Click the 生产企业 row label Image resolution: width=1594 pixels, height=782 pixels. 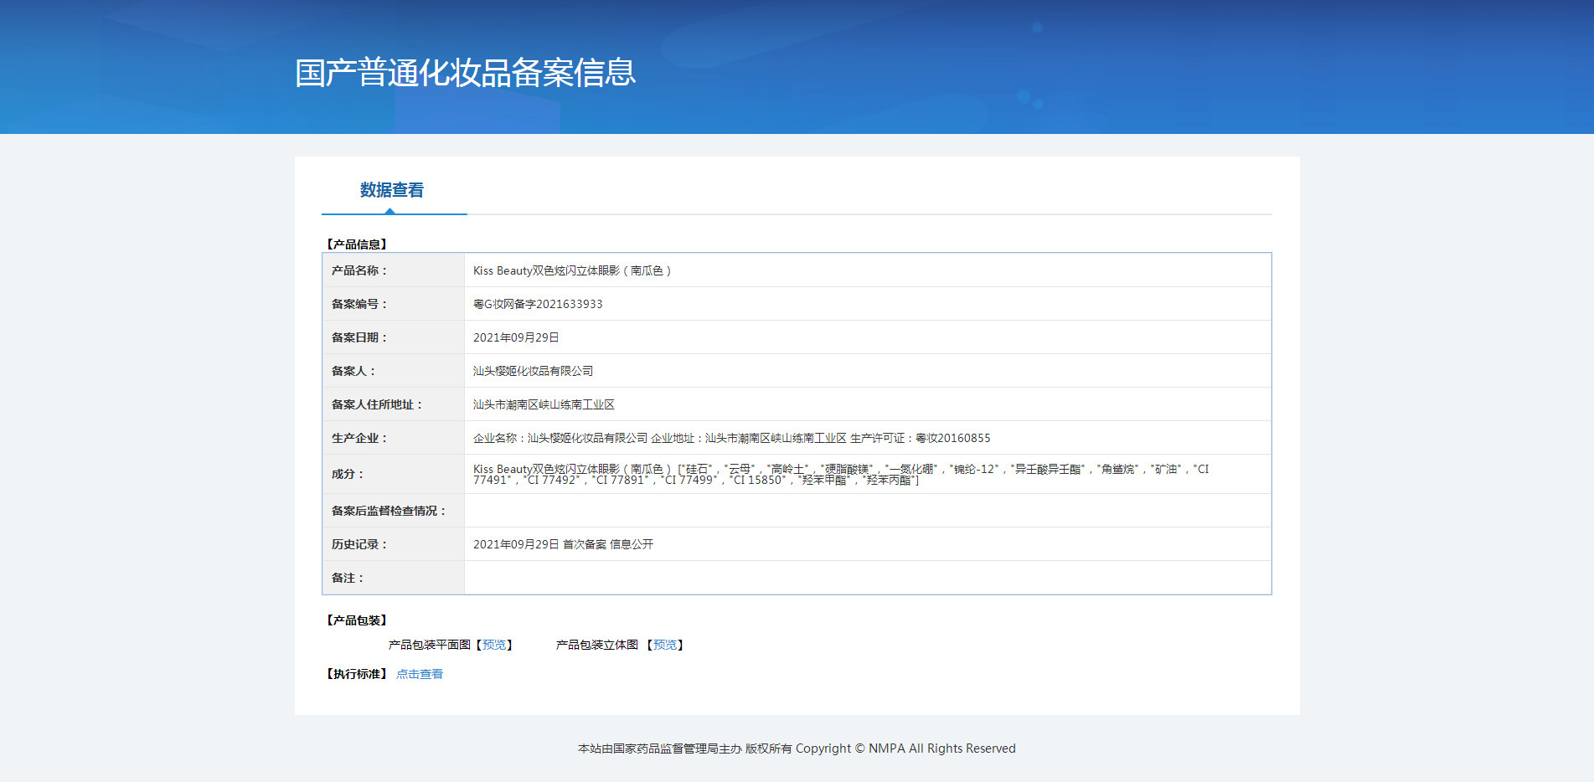coord(359,438)
